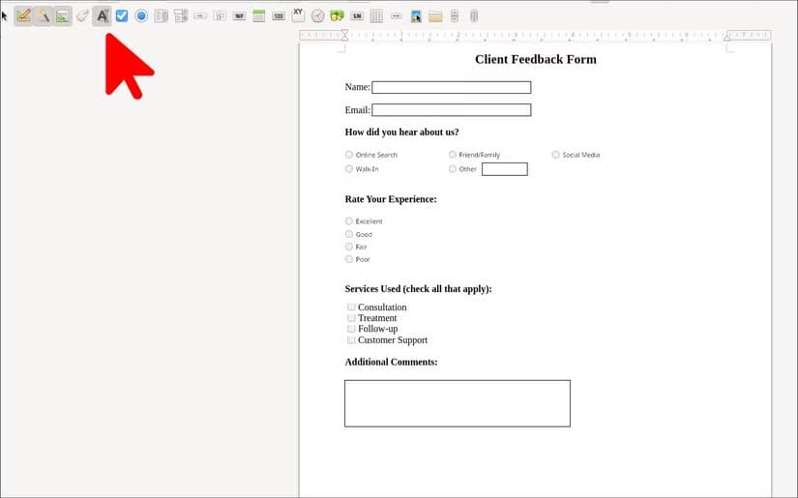The image size is (798, 498).
Task: Check the Treatment checkbox
Action: [351, 318]
